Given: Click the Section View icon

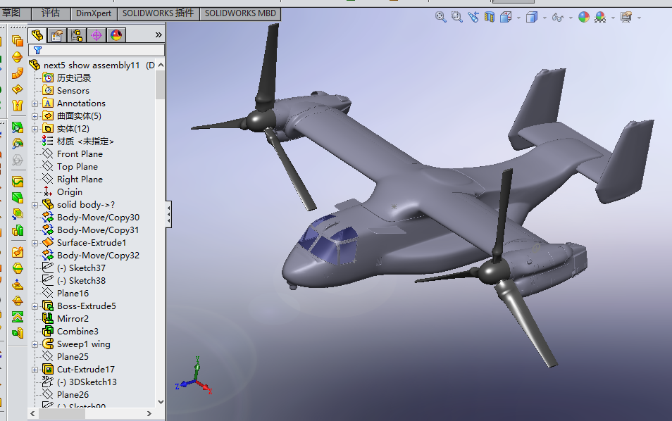Looking at the screenshot, I should point(489,17).
